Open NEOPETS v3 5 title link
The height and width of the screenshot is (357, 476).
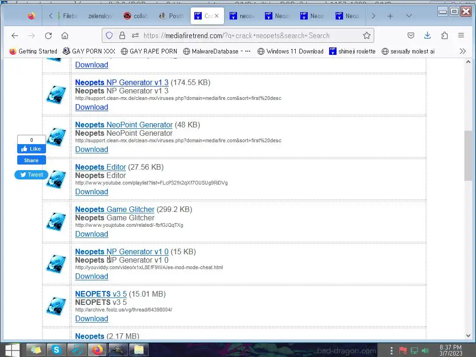(101, 294)
